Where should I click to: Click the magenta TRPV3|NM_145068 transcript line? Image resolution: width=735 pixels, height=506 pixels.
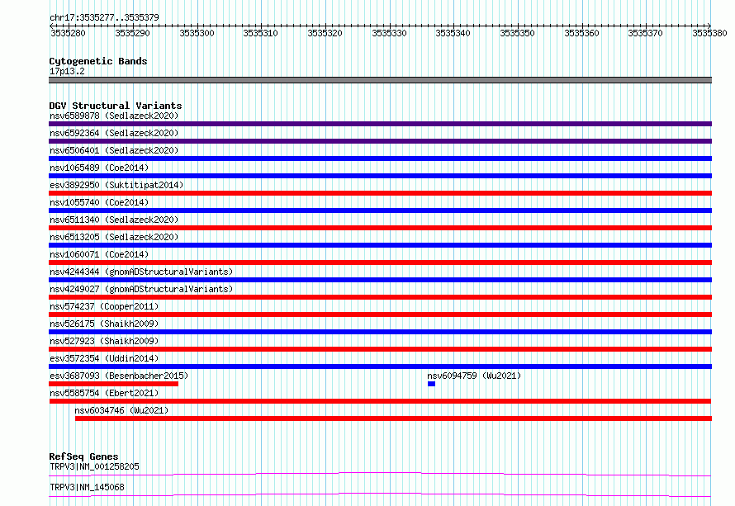click(x=380, y=494)
